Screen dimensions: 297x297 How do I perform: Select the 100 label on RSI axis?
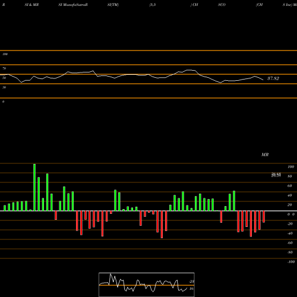click(5, 54)
